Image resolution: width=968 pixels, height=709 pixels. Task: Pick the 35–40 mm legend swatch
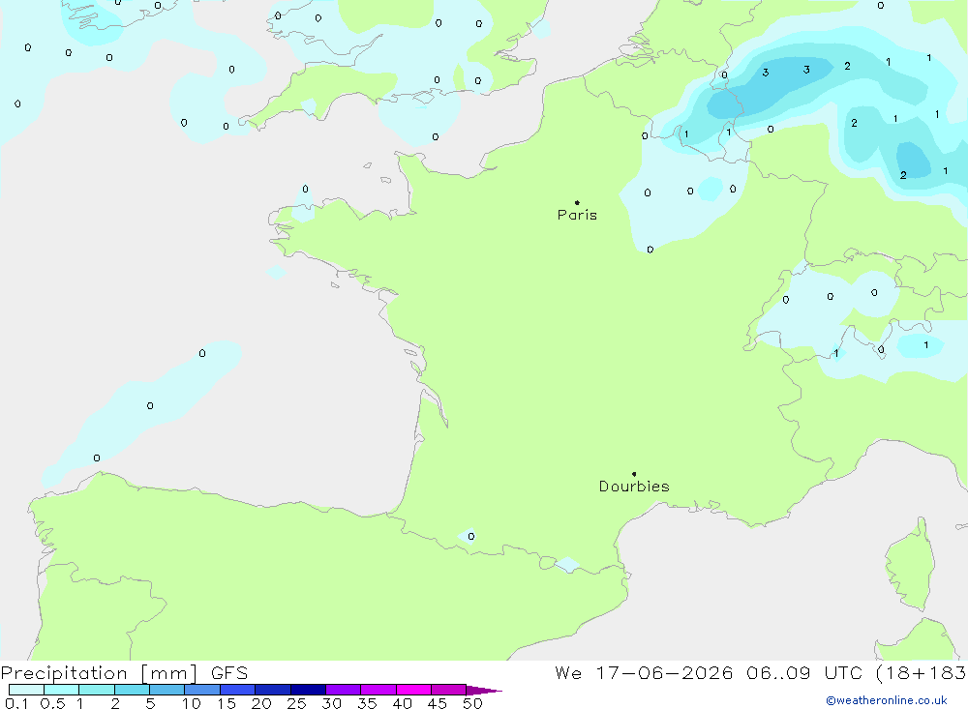tap(378, 690)
